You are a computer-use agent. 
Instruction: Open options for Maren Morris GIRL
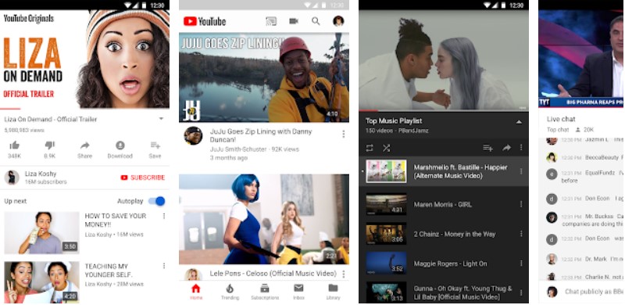tap(521, 204)
